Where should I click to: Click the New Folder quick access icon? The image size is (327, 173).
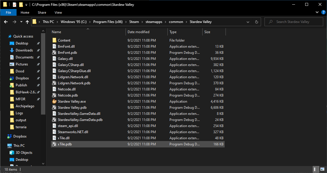tap(21, 4)
